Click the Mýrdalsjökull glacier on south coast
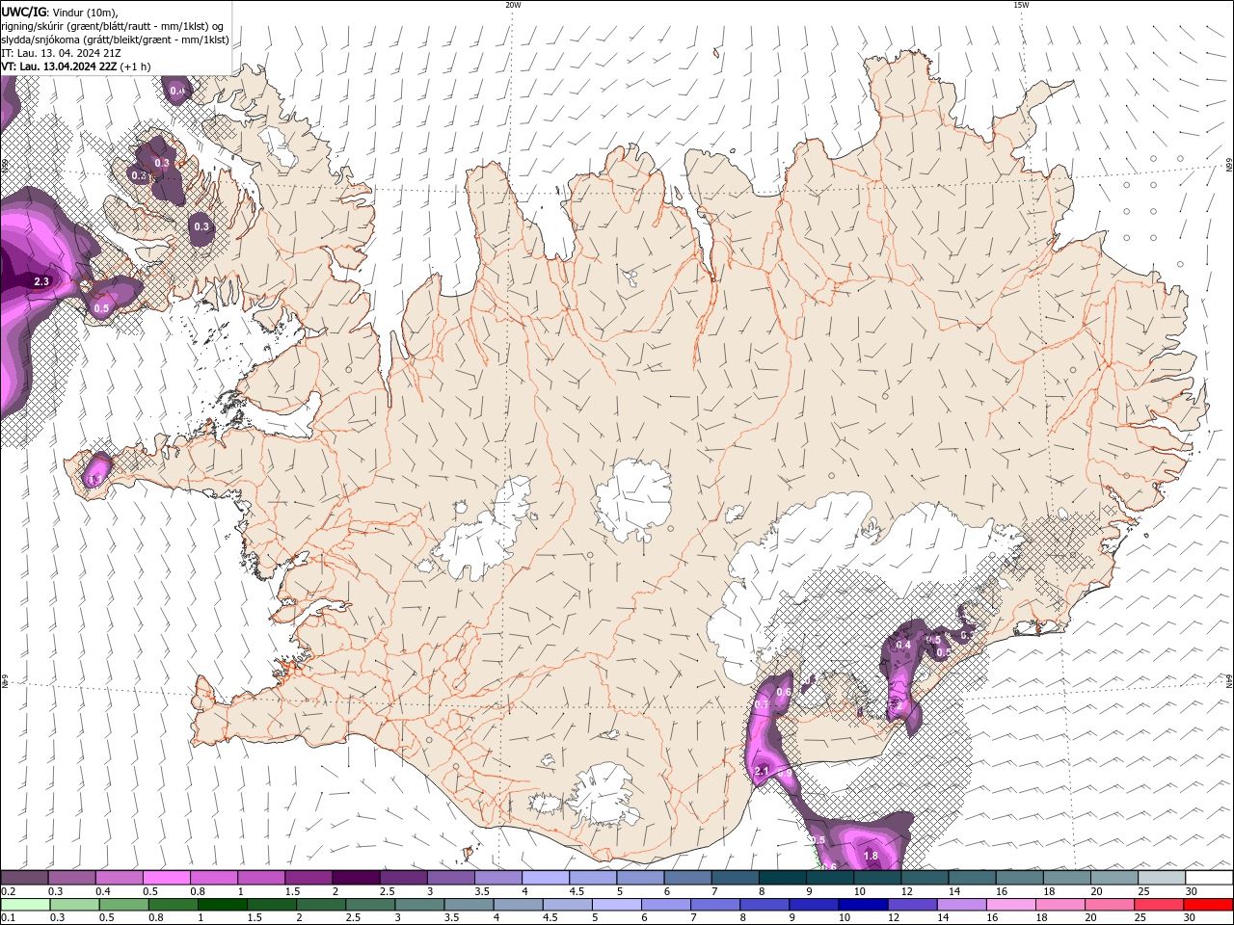This screenshot has width=1234, height=925. 605,796
